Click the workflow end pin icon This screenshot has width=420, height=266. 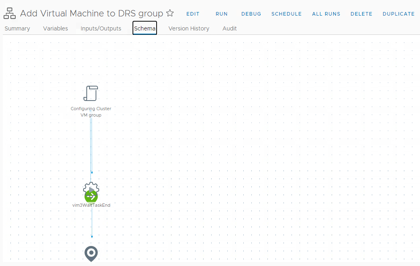(91, 254)
